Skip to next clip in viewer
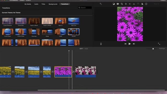 134,44
